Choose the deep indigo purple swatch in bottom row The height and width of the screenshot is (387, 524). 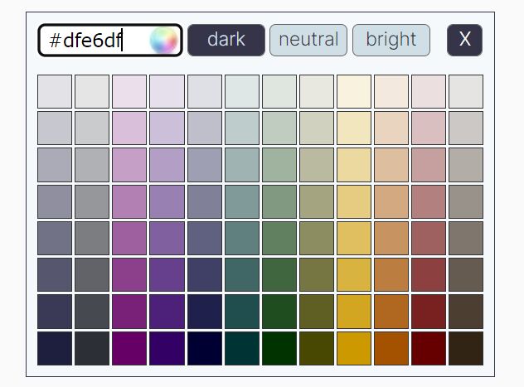pyautogui.click(x=167, y=348)
